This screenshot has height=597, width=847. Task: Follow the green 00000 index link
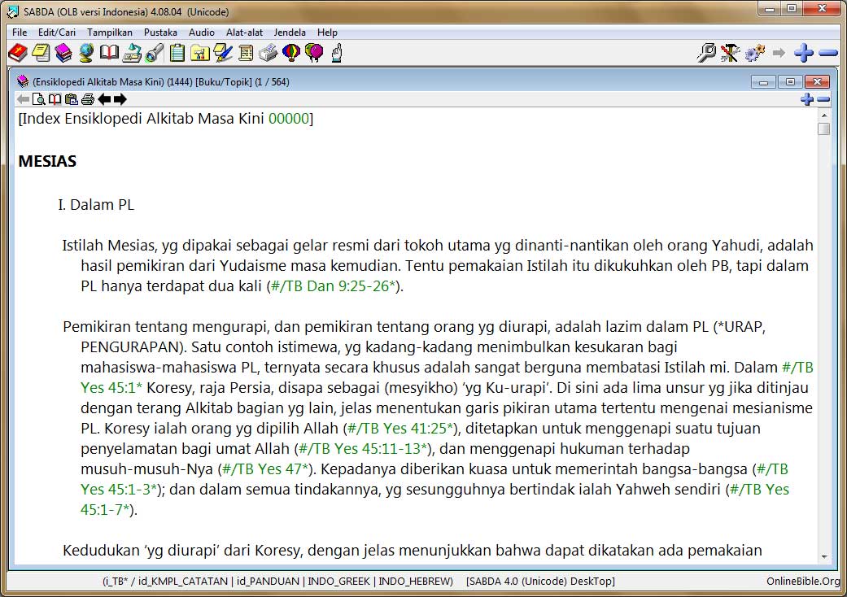pyautogui.click(x=289, y=118)
